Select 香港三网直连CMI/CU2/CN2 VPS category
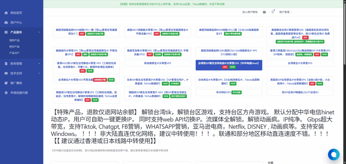 (x=300, y=52)
